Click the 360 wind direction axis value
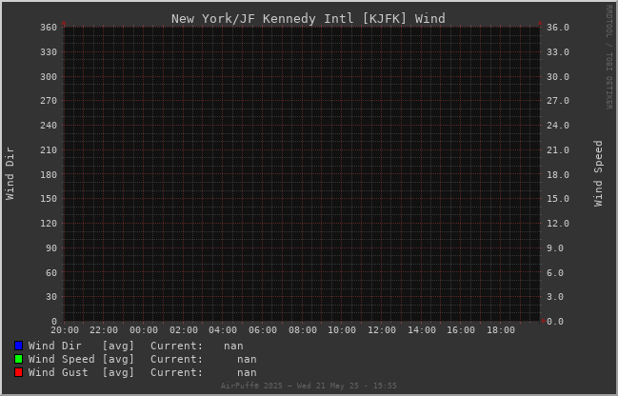 coord(49,28)
